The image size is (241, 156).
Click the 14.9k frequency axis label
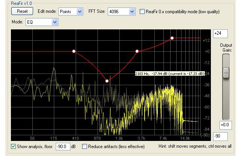click(x=185, y=138)
